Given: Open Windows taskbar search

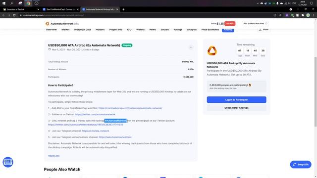Looking at the screenshot, I should 12,3.
